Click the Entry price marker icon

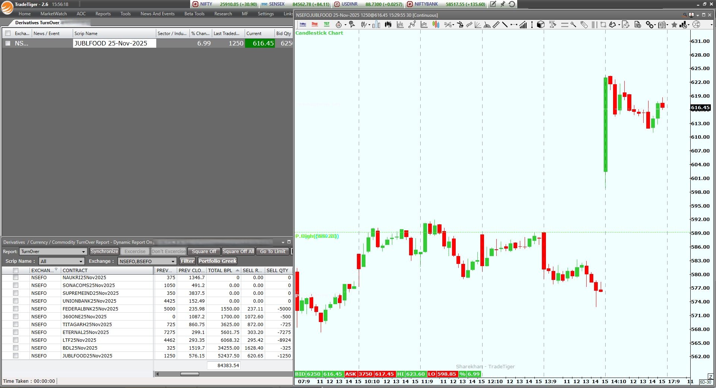(303, 25)
